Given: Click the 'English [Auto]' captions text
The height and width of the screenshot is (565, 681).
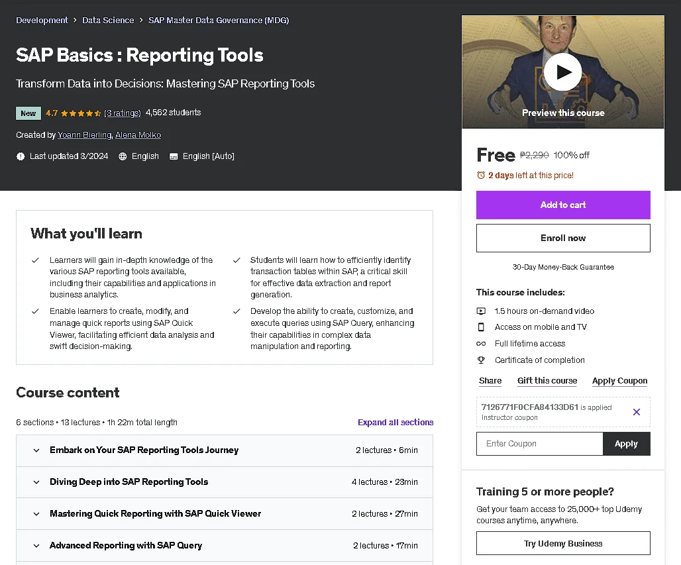Looking at the screenshot, I should 208,156.
